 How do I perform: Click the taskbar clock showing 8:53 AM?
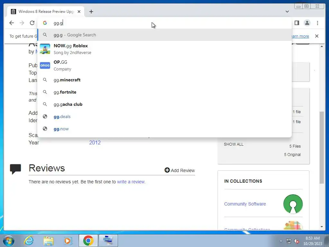tap(313, 241)
